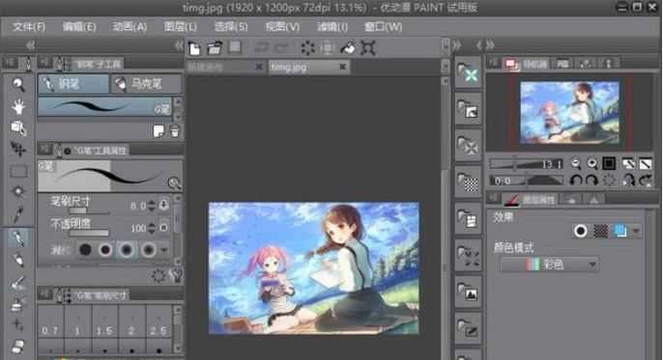Open the 彩色 color mode dropdown

click(549, 264)
